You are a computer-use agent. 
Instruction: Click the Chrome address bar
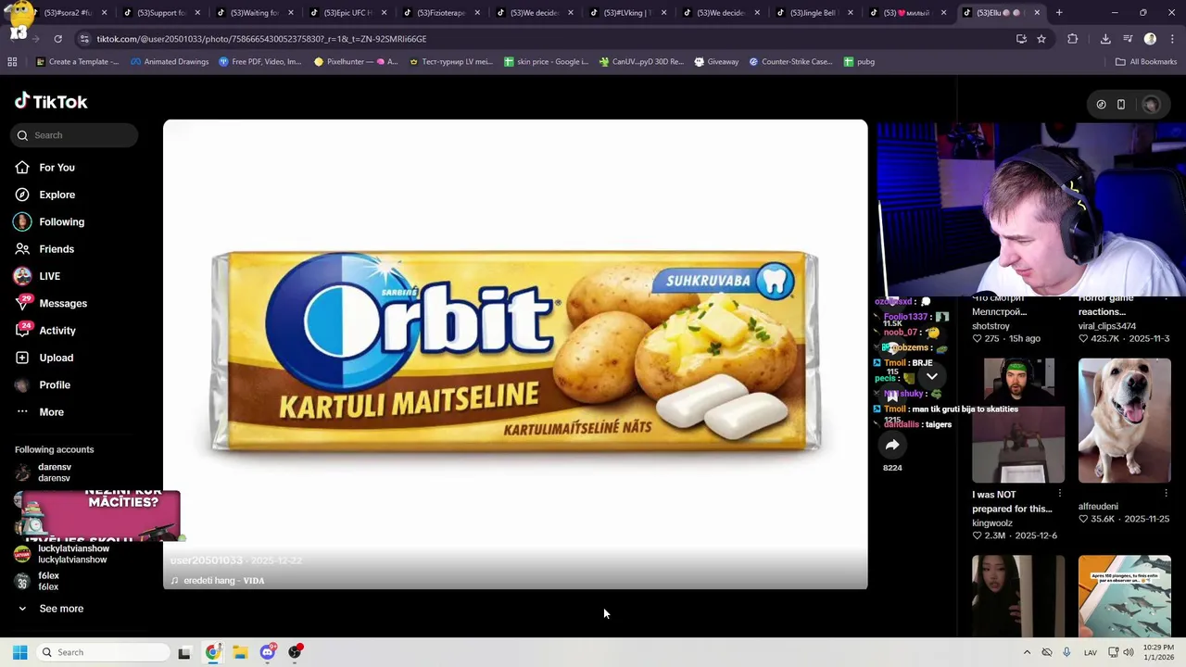547,39
